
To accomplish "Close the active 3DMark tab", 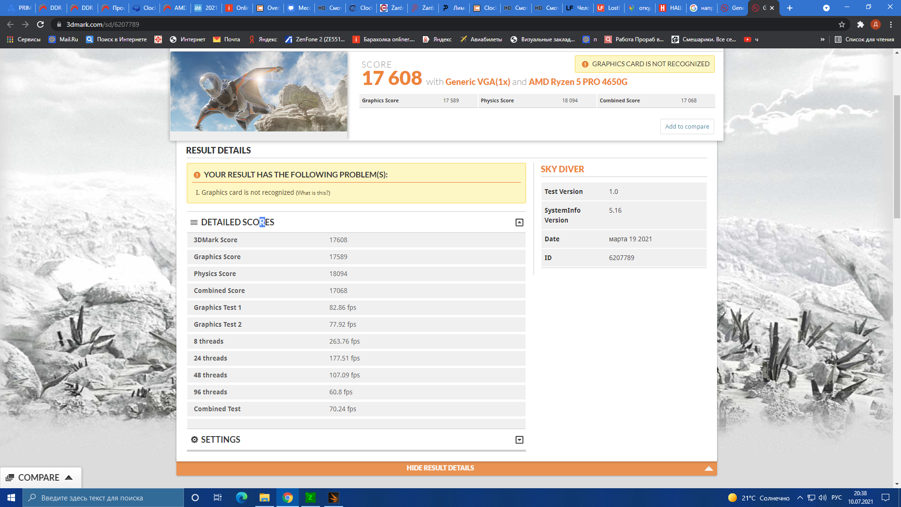I will click(772, 8).
